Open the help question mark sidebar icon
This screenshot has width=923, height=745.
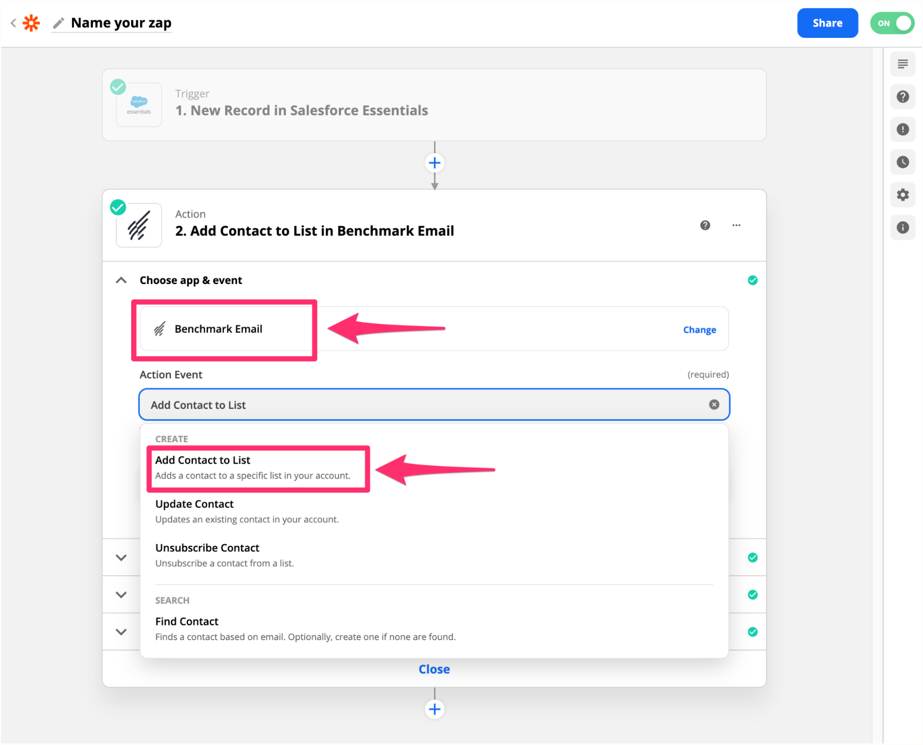tap(902, 97)
